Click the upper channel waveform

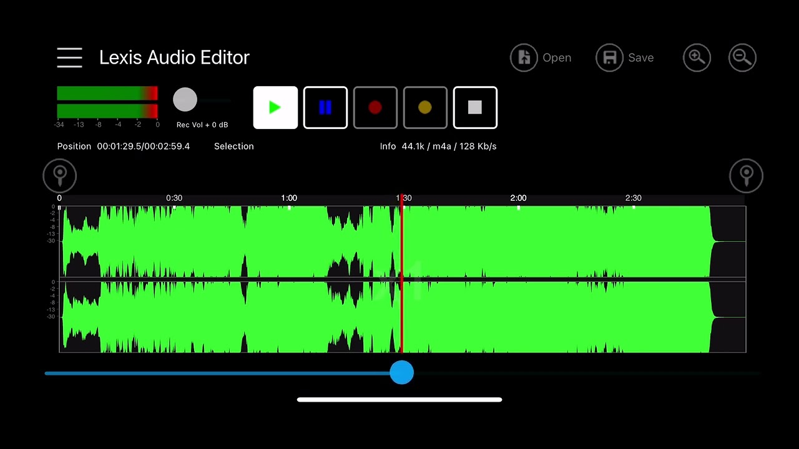coord(403,242)
